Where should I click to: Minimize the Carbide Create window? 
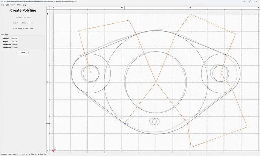point(244,2)
